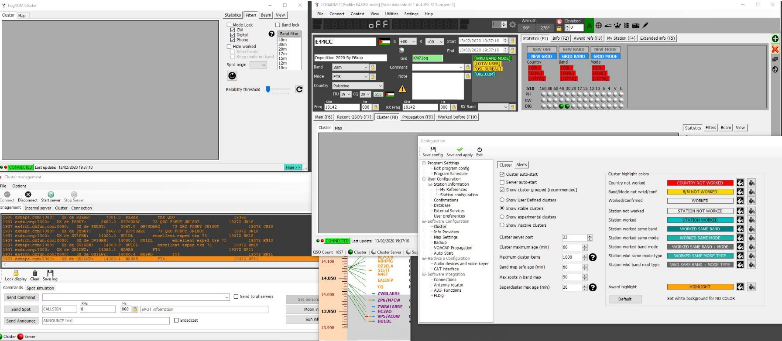This screenshot has height=341, width=782.
Task: Click the Save config icon in Configuration
Action: point(433,150)
